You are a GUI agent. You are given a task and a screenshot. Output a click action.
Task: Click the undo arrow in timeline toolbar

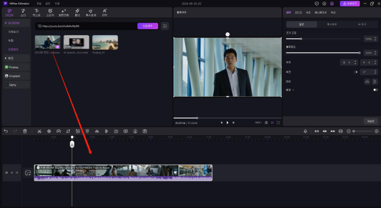tap(6, 131)
